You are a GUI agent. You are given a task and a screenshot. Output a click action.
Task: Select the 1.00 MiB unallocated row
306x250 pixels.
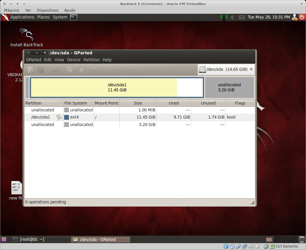140,110
